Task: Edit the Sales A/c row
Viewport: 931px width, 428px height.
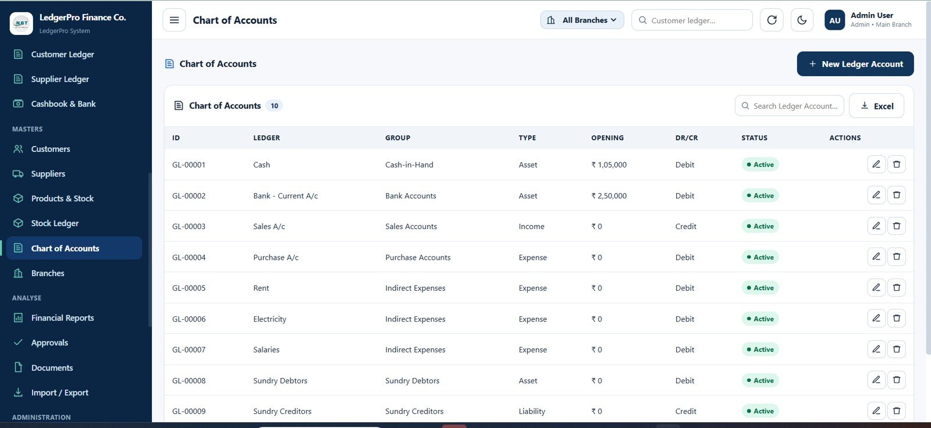Action: click(876, 226)
